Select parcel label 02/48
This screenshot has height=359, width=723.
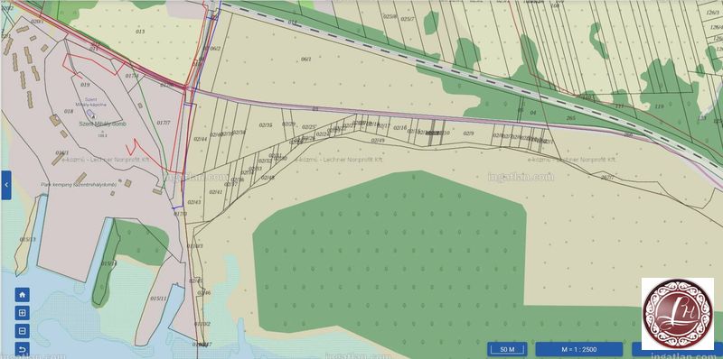[x=268, y=177]
